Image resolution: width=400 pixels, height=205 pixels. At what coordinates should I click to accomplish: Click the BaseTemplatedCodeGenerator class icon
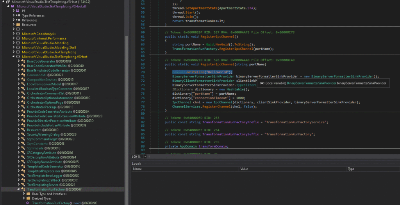click(x=23, y=70)
